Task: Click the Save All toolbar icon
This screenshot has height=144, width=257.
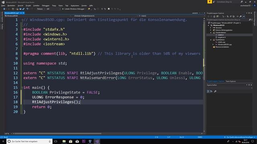Action: [x=23, y=9]
